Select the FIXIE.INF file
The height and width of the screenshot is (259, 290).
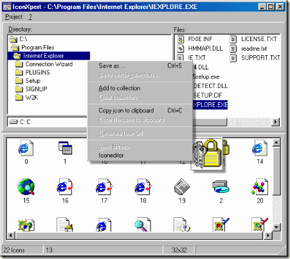[195, 39]
